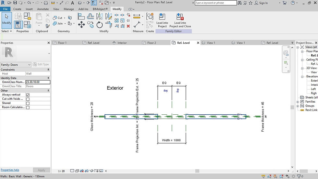Viewport: 318px width, 179px height.
Task: Click the vertical flip control arrows
Action: [178, 91]
